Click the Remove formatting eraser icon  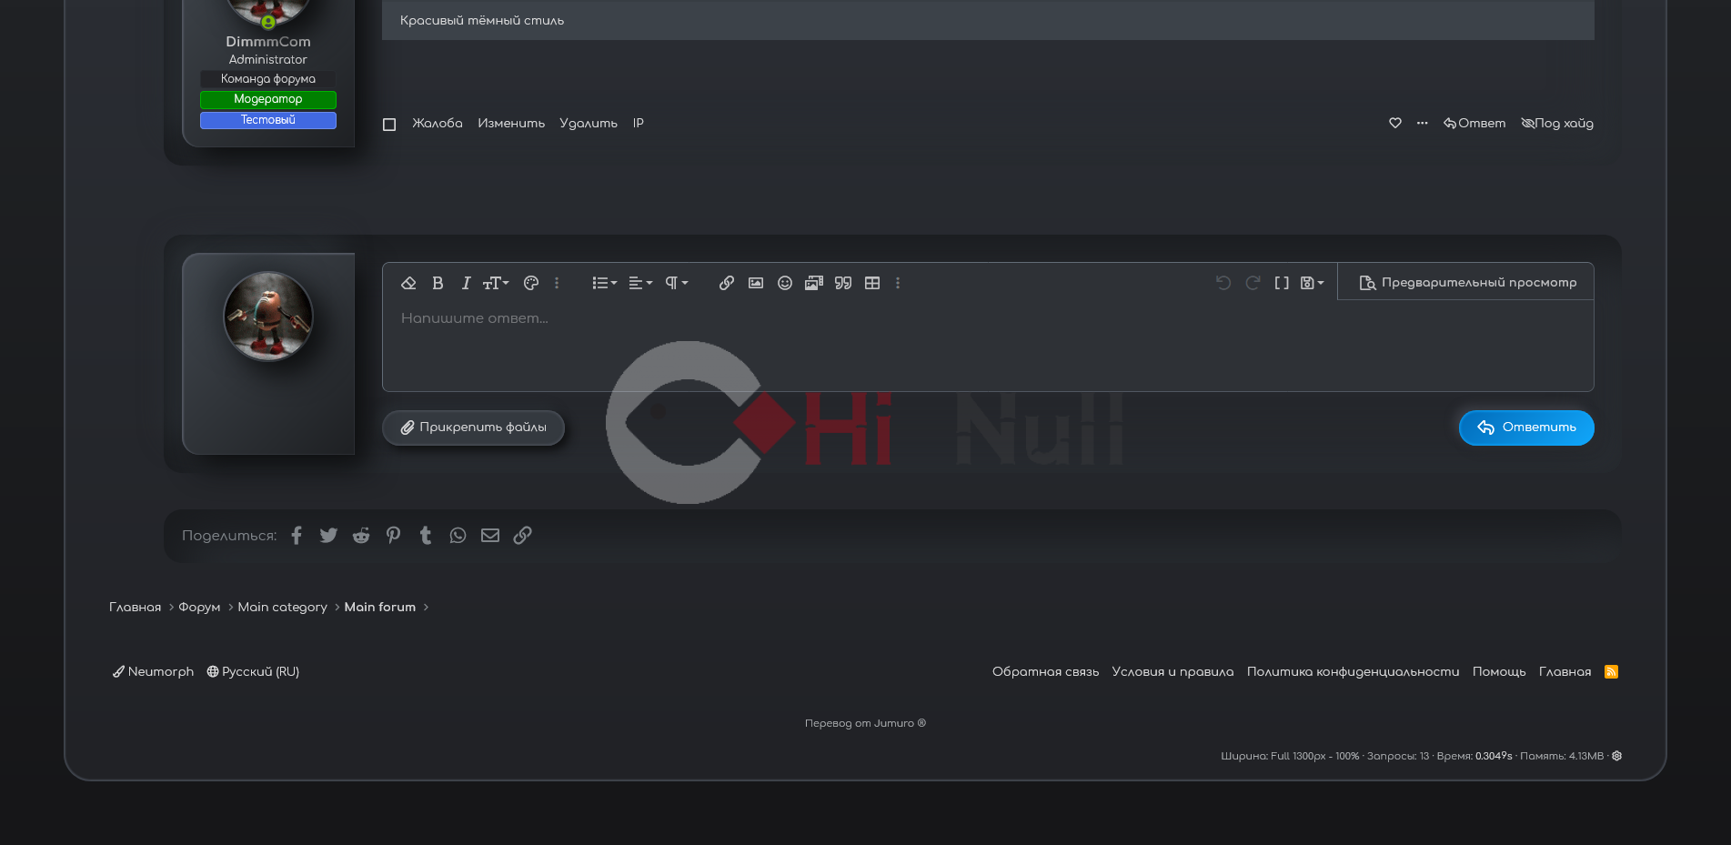click(x=408, y=283)
